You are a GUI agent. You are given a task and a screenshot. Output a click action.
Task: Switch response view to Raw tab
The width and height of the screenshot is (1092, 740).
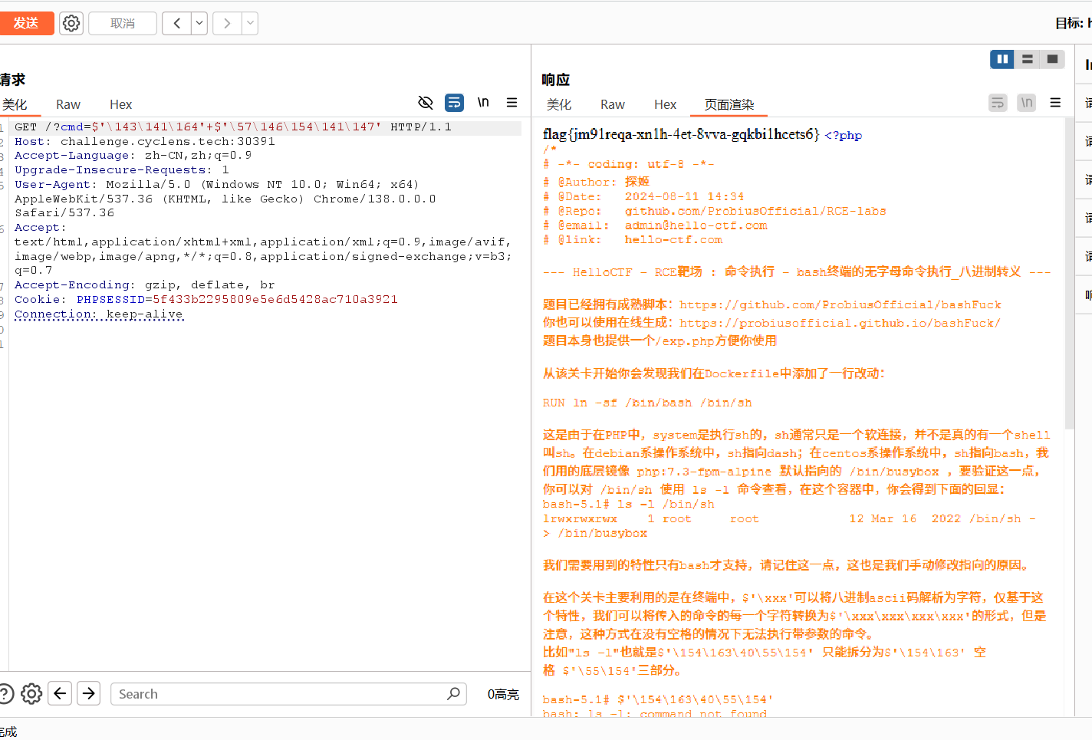613,104
